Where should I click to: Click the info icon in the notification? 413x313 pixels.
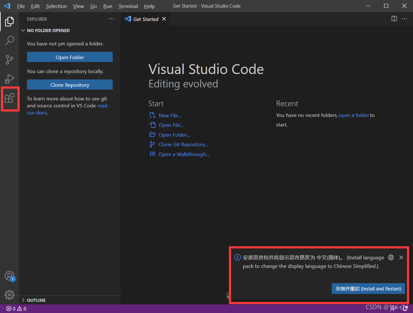(237, 257)
